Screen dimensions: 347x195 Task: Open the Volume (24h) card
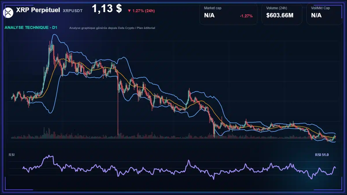click(282, 14)
